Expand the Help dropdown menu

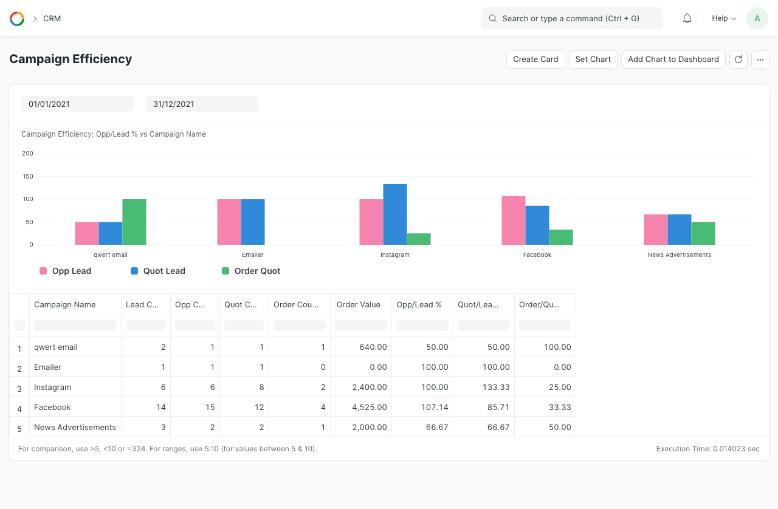click(x=723, y=19)
